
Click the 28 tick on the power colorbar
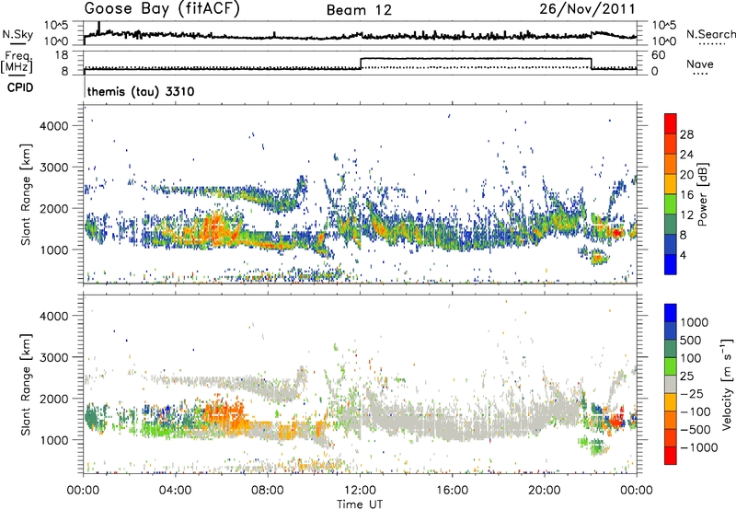[686, 134]
